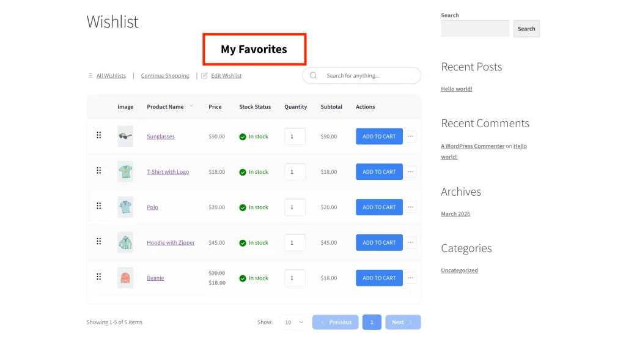This screenshot has height=342, width=626.
Task: Open the Hoodie with Zipper thumbnail
Action: [x=125, y=242]
